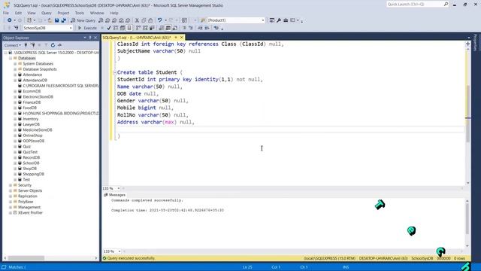Click the Analysis Services DMX Query icon
481x271 pixels.
click(x=114, y=20)
